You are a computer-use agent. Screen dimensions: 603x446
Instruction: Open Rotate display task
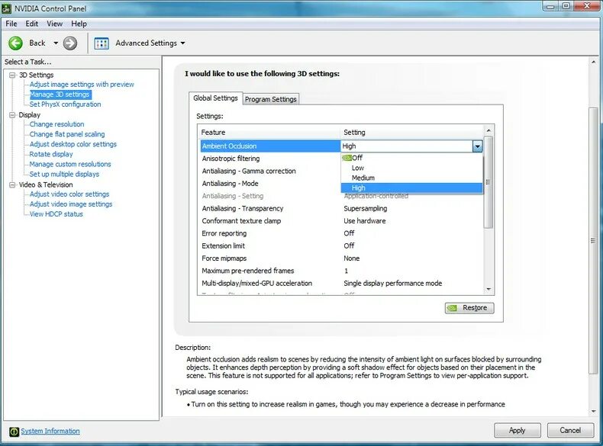tap(51, 154)
